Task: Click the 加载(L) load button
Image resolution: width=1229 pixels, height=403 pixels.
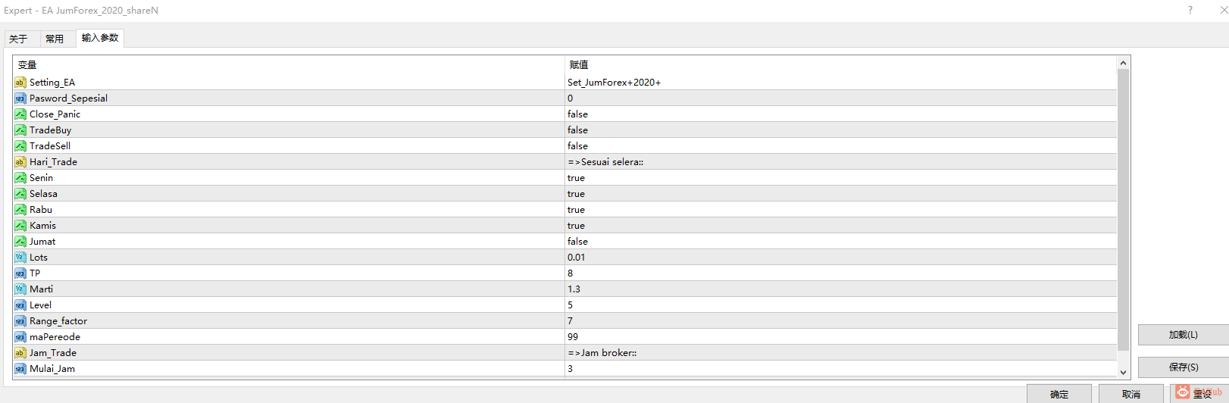Action: 1184,335
